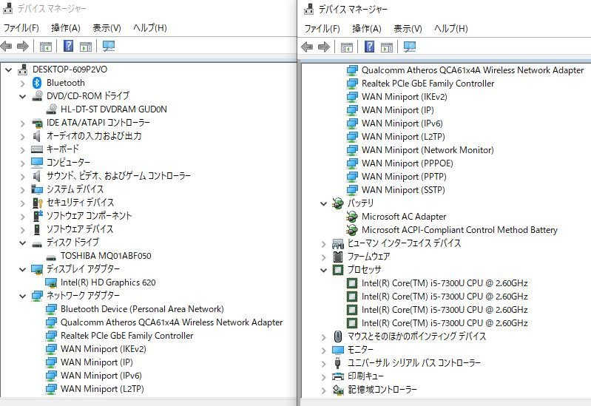Select オーディオの入力および出力 category
The height and width of the screenshot is (406, 591).
(x=94, y=136)
